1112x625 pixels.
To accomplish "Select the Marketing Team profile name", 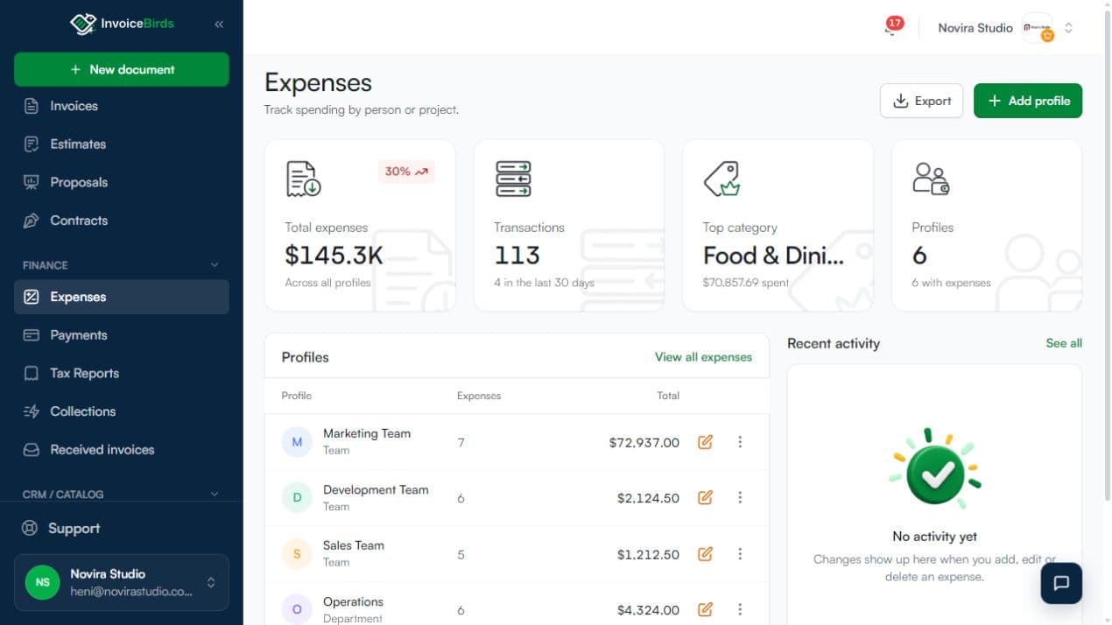I will tap(367, 433).
